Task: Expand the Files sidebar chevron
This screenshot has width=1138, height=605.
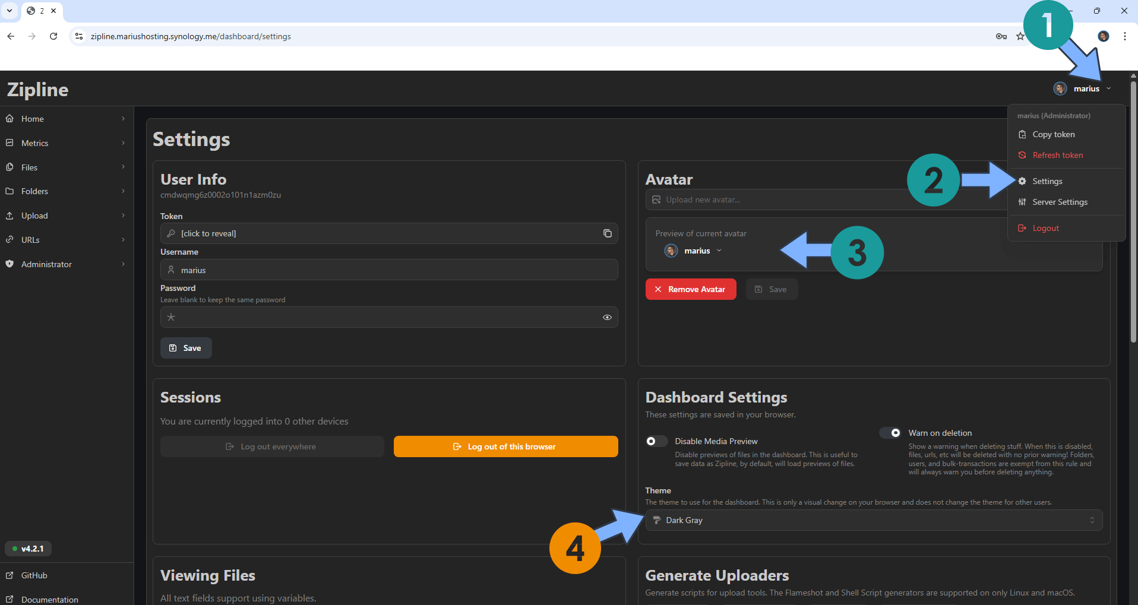Action: [123, 167]
